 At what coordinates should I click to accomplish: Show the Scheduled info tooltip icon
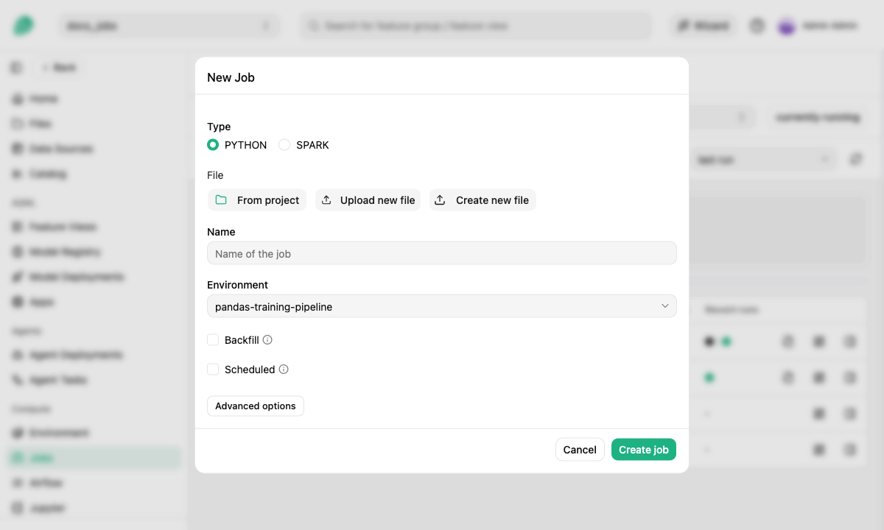[284, 370]
